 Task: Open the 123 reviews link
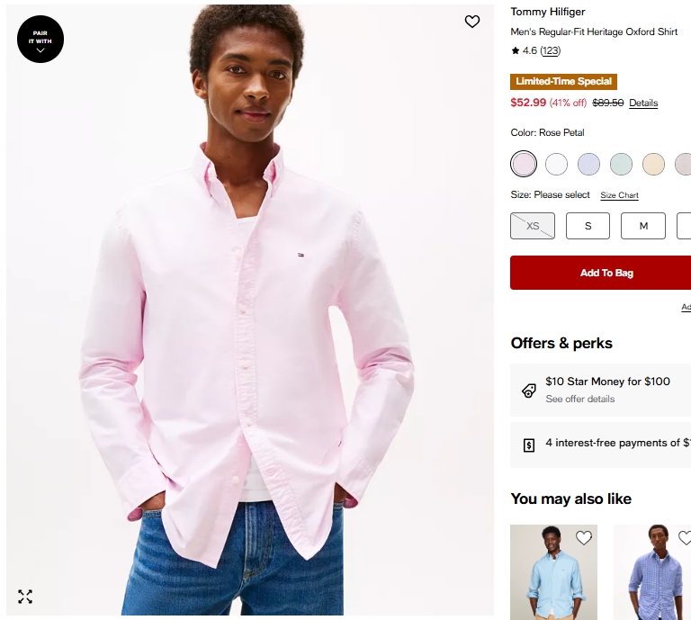pyautogui.click(x=551, y=51)
